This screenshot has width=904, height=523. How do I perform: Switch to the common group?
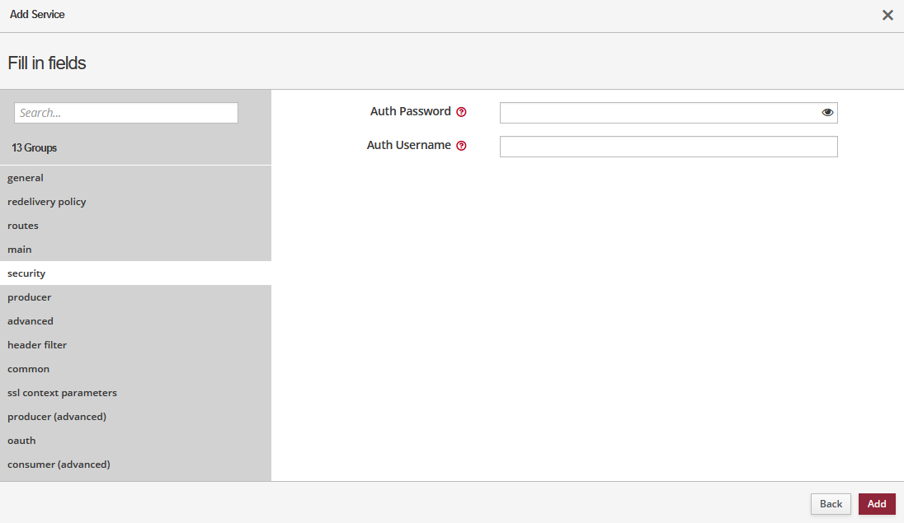[29, 369]
